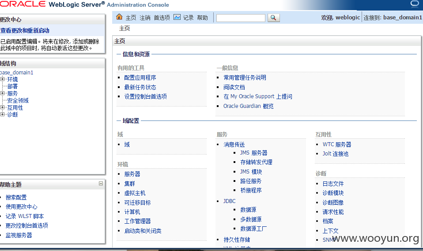Expand the 服务 tree node
Screen dimensions: 423x251
pos(2,93)
